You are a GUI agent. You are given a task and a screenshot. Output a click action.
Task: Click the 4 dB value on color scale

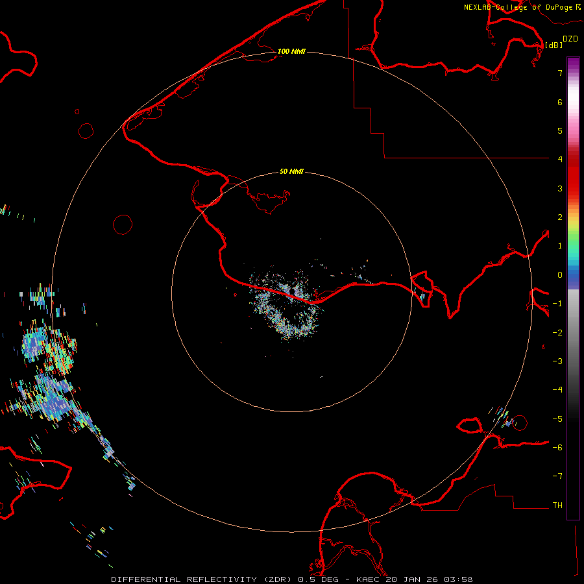click(560, 160)
